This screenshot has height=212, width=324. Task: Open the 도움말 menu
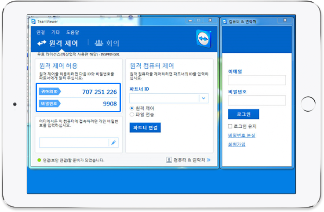click(73, 32)
